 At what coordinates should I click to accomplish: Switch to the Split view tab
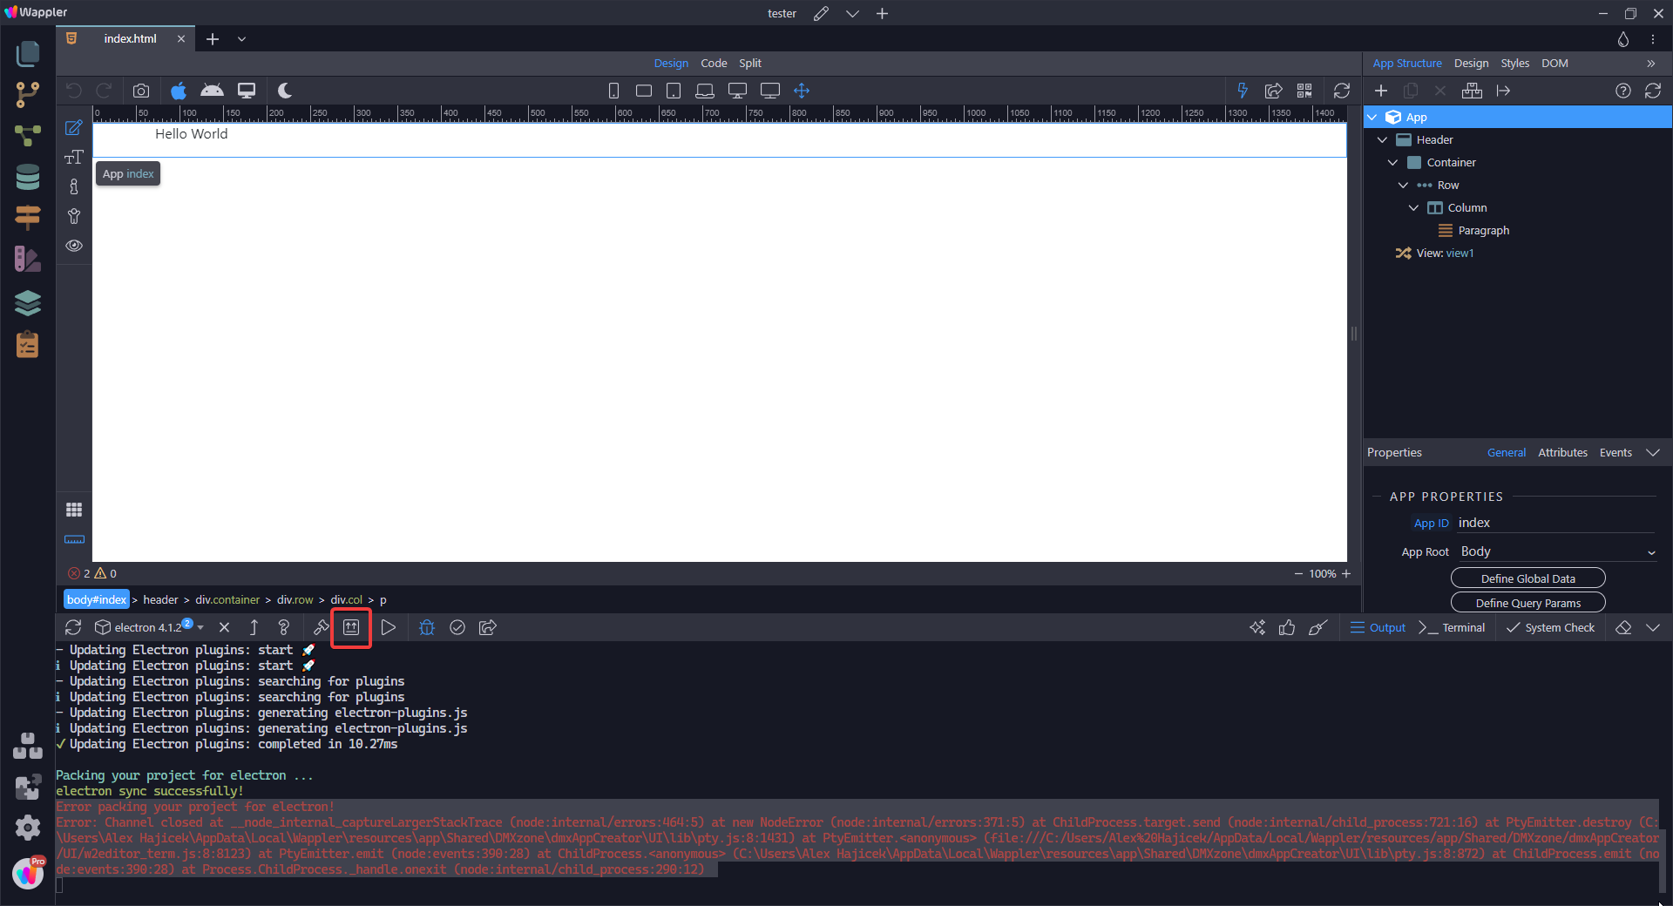(750, 64)
